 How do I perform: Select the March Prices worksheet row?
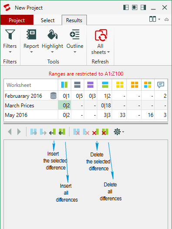[x=86, y=105]
